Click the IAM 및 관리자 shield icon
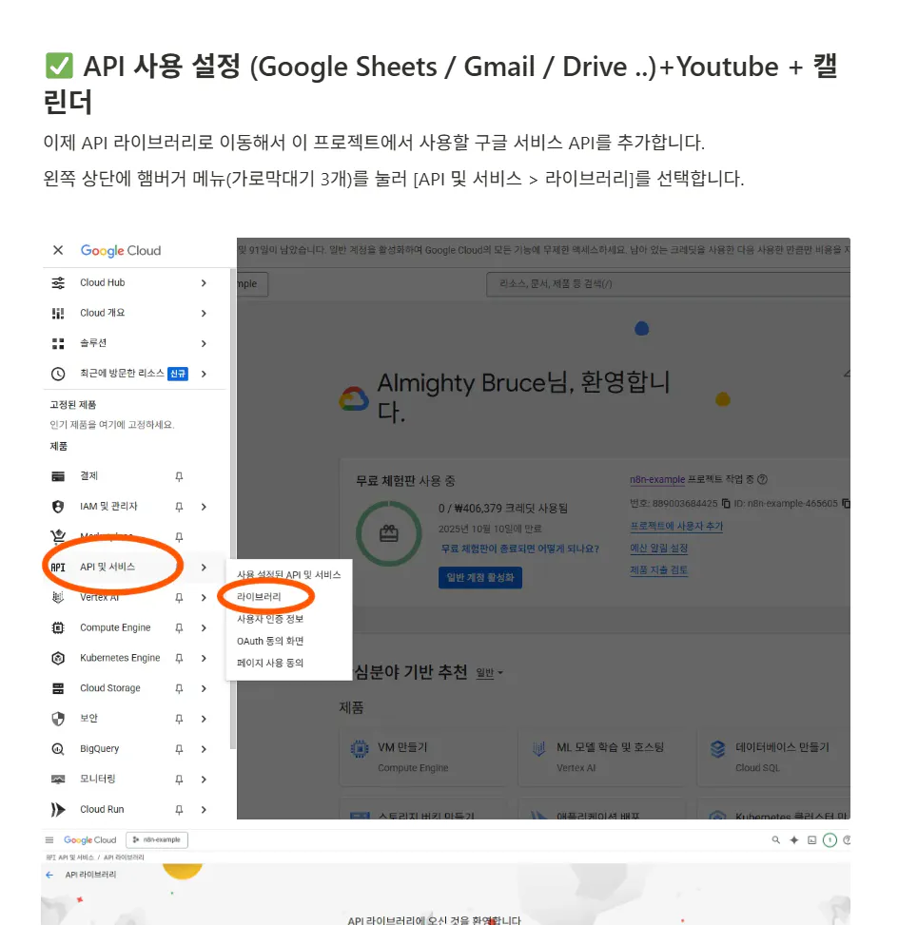Viewport: 918px width, 925px height. coord(58,507)
